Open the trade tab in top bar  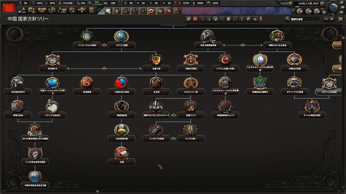click(52, 10)
